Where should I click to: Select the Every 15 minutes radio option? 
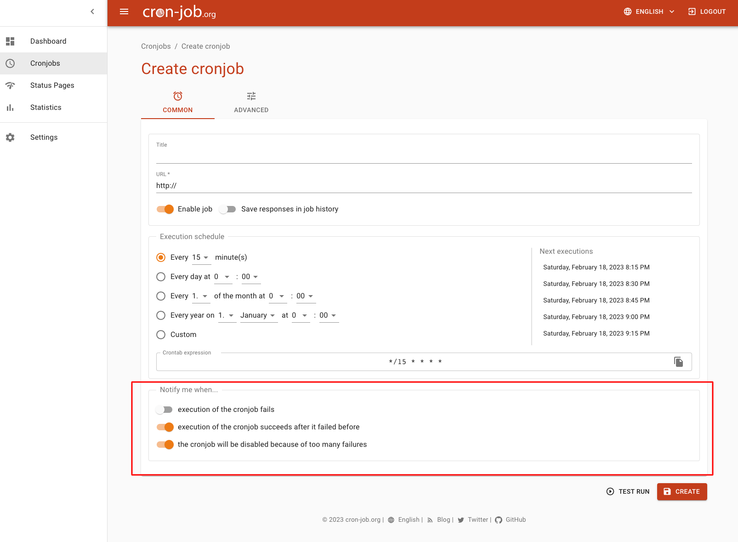click(161, 257)
